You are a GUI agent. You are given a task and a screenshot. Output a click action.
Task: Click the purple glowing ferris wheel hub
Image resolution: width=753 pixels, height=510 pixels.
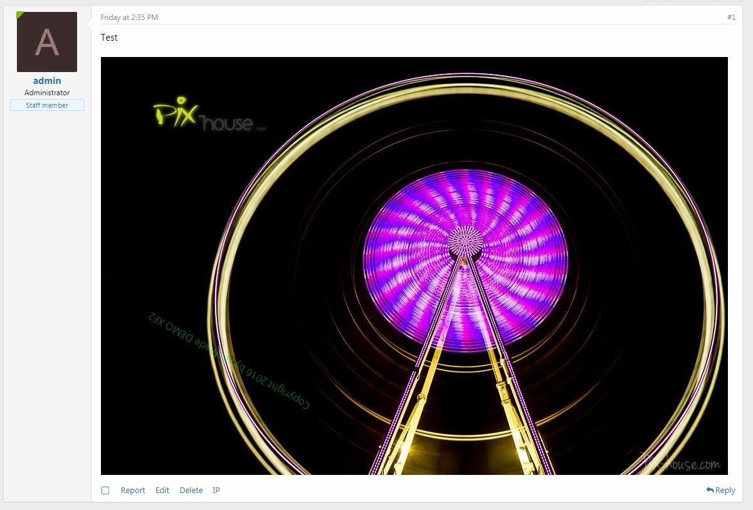(x=465, y=242)
